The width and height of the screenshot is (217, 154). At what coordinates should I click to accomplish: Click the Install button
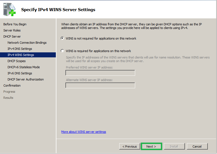174,146
